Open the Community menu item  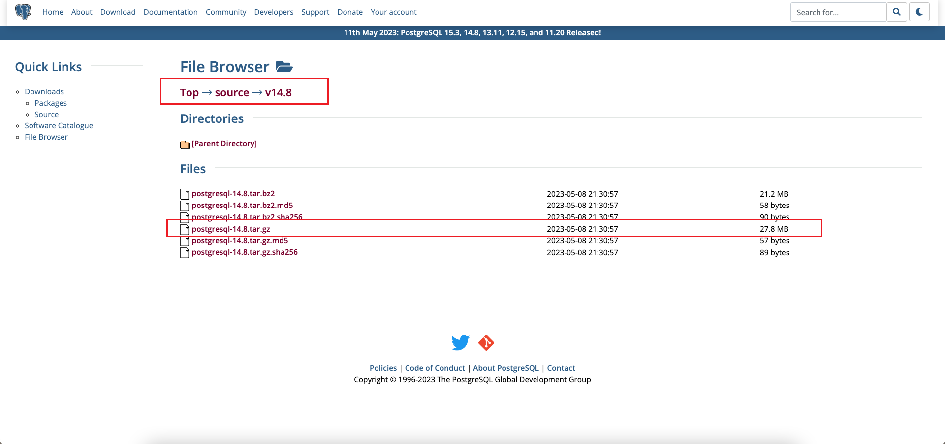[226, 12]
